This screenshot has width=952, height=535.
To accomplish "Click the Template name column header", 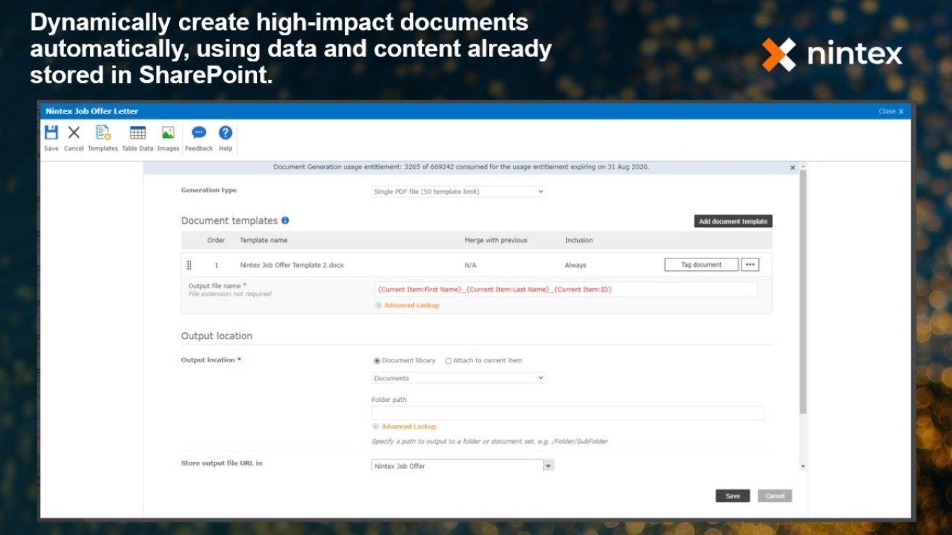I will [263, 240].
